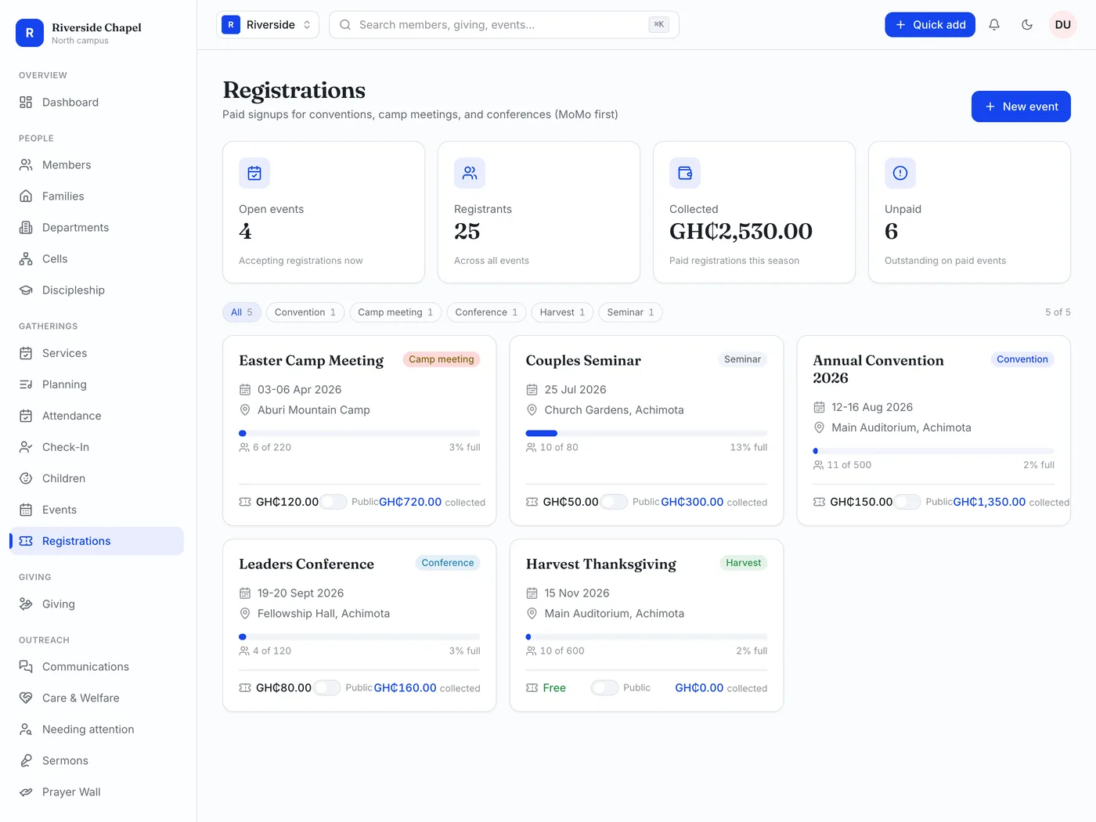Filter events by Seminar
Image resolution: width=1096 pixels, height=822 pixels.
631,312
